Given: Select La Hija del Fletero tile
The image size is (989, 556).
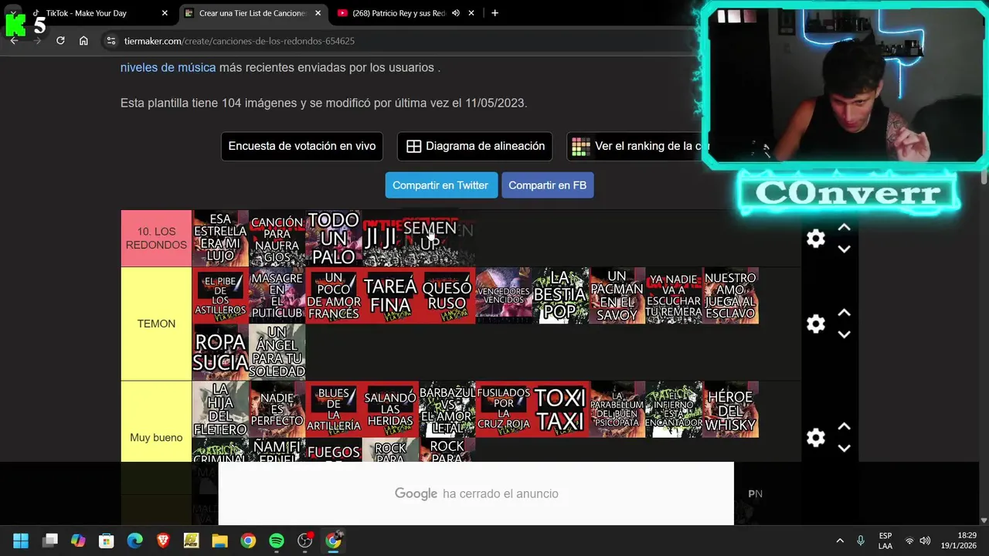Looking at the screenshot, I should (220, 409).
